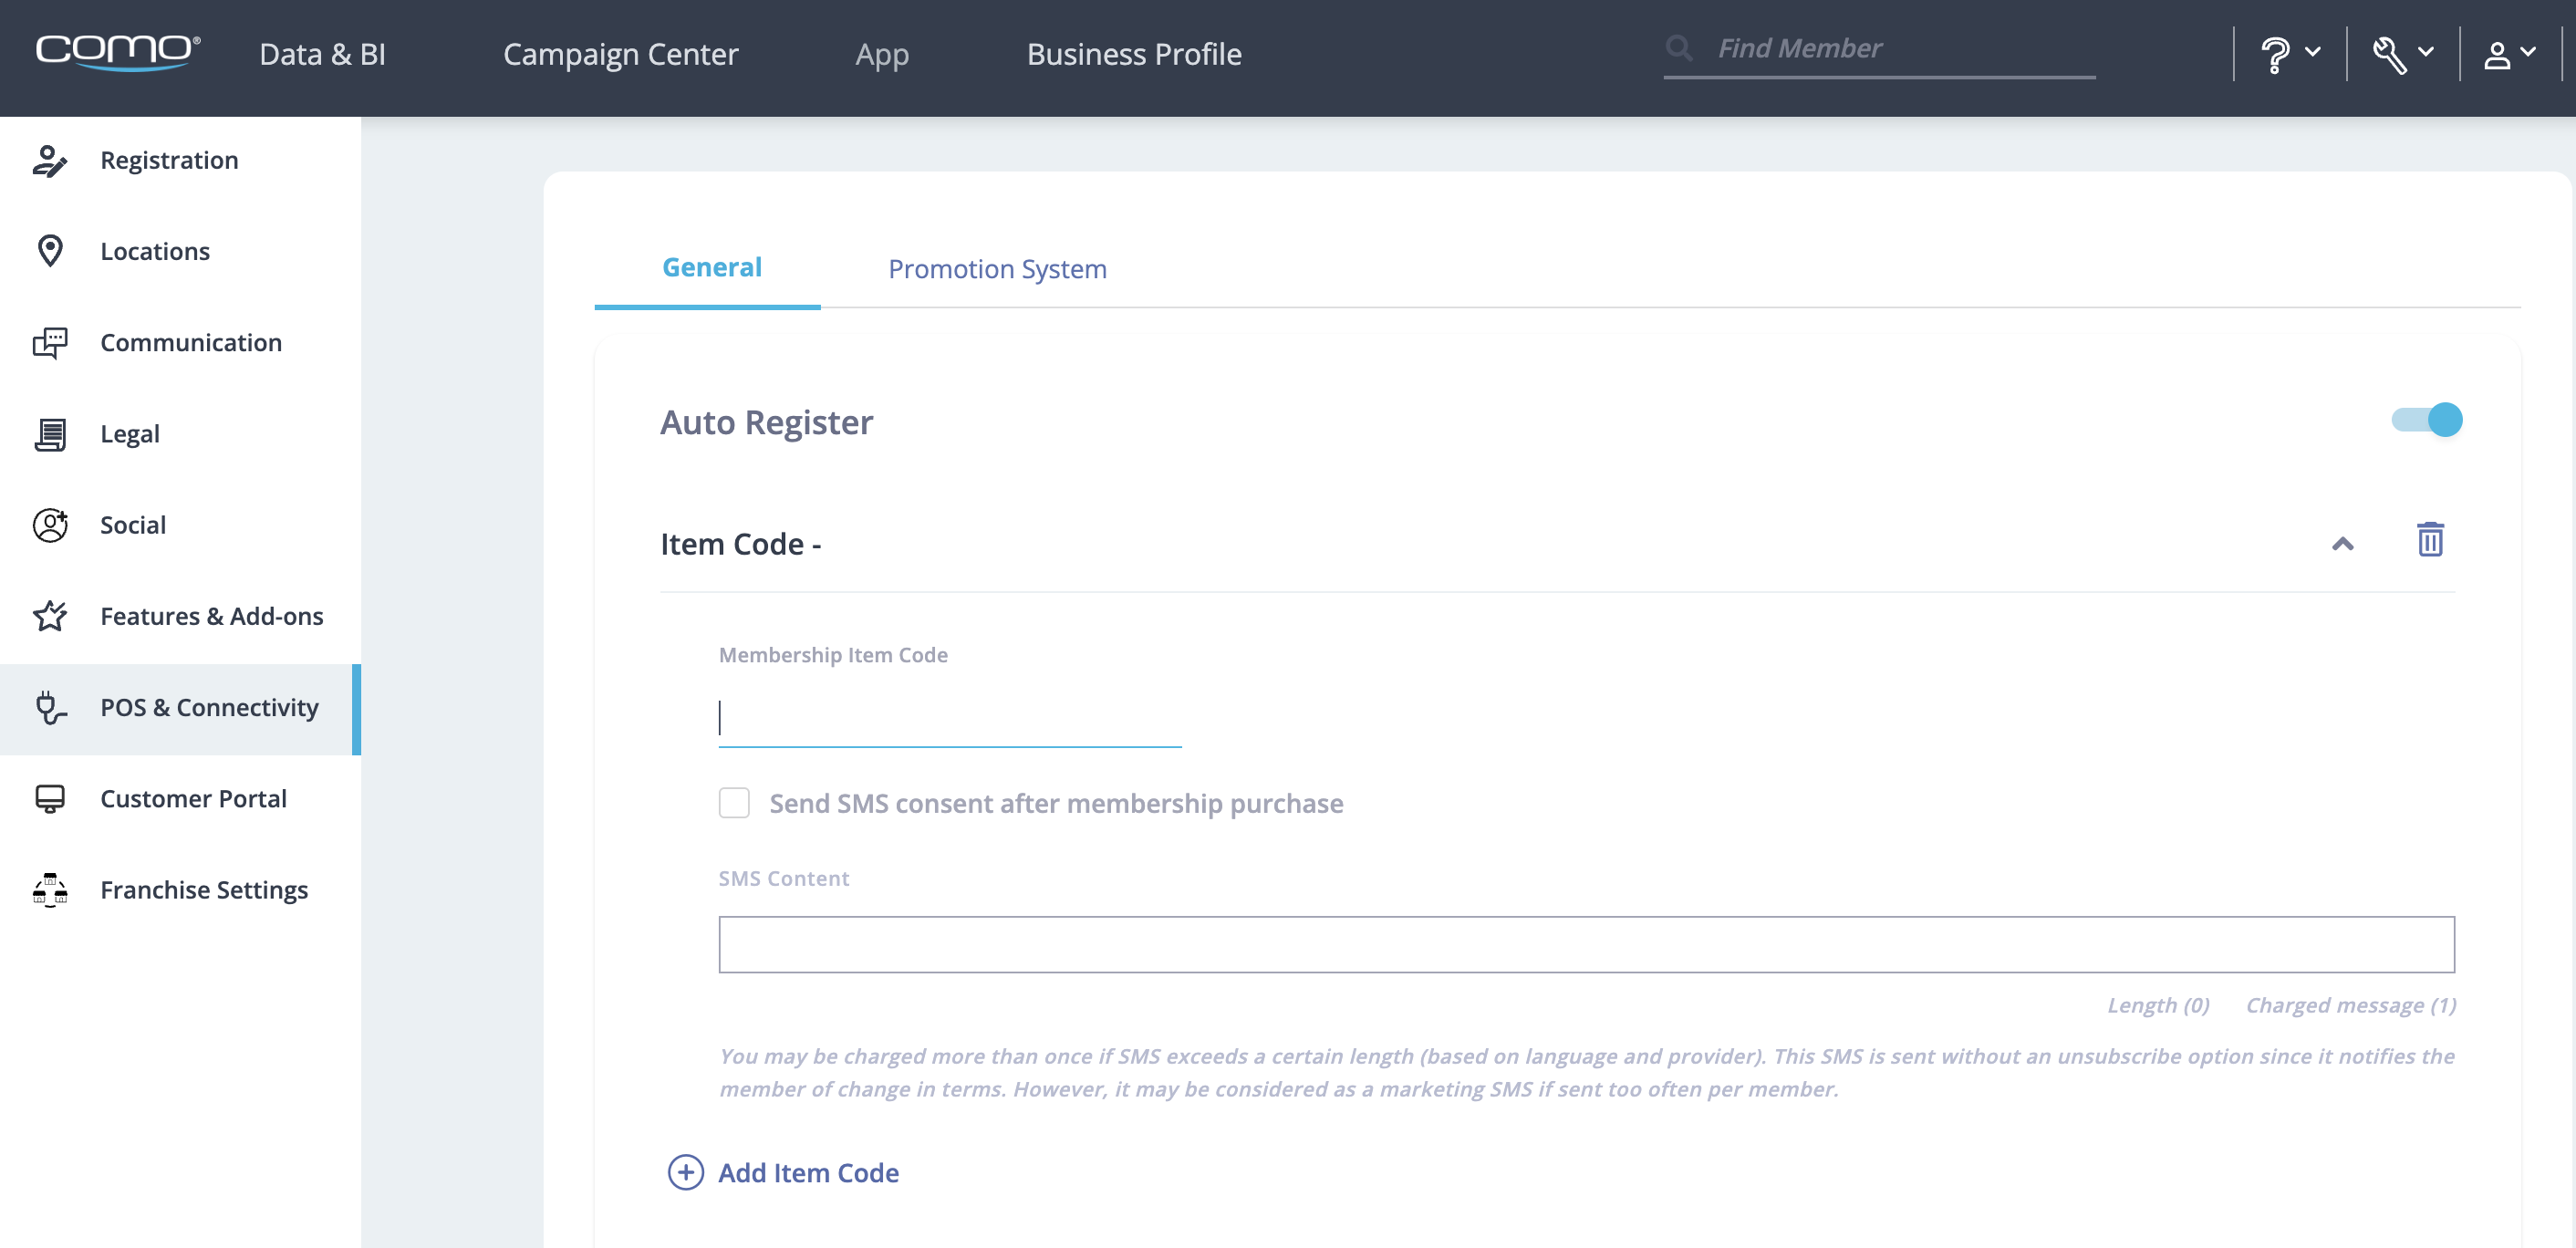The height and width of the screenshot is (1248, 2576).
Task: Delete the Item Code with trash icon
Action: 2430,540
